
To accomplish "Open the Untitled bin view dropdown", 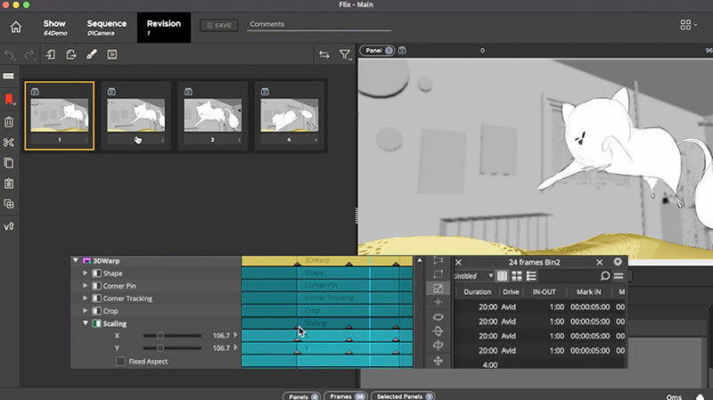I will point(491,276).
